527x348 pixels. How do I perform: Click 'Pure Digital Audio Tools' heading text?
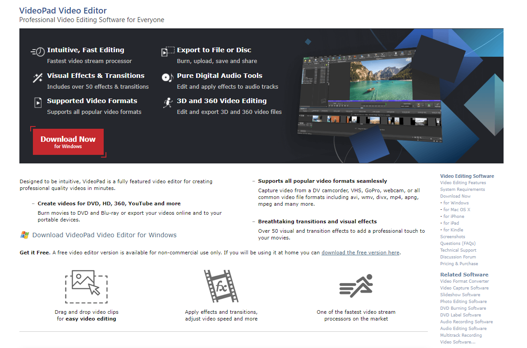[220, 76]
